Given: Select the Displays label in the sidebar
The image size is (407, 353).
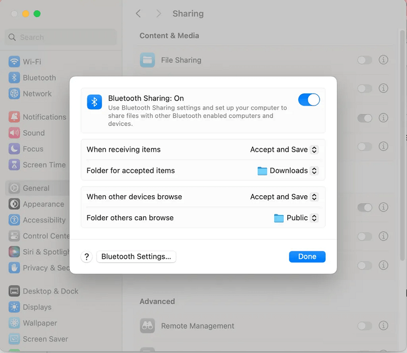Looking at the screenshot, I should [x=37, y=307].
